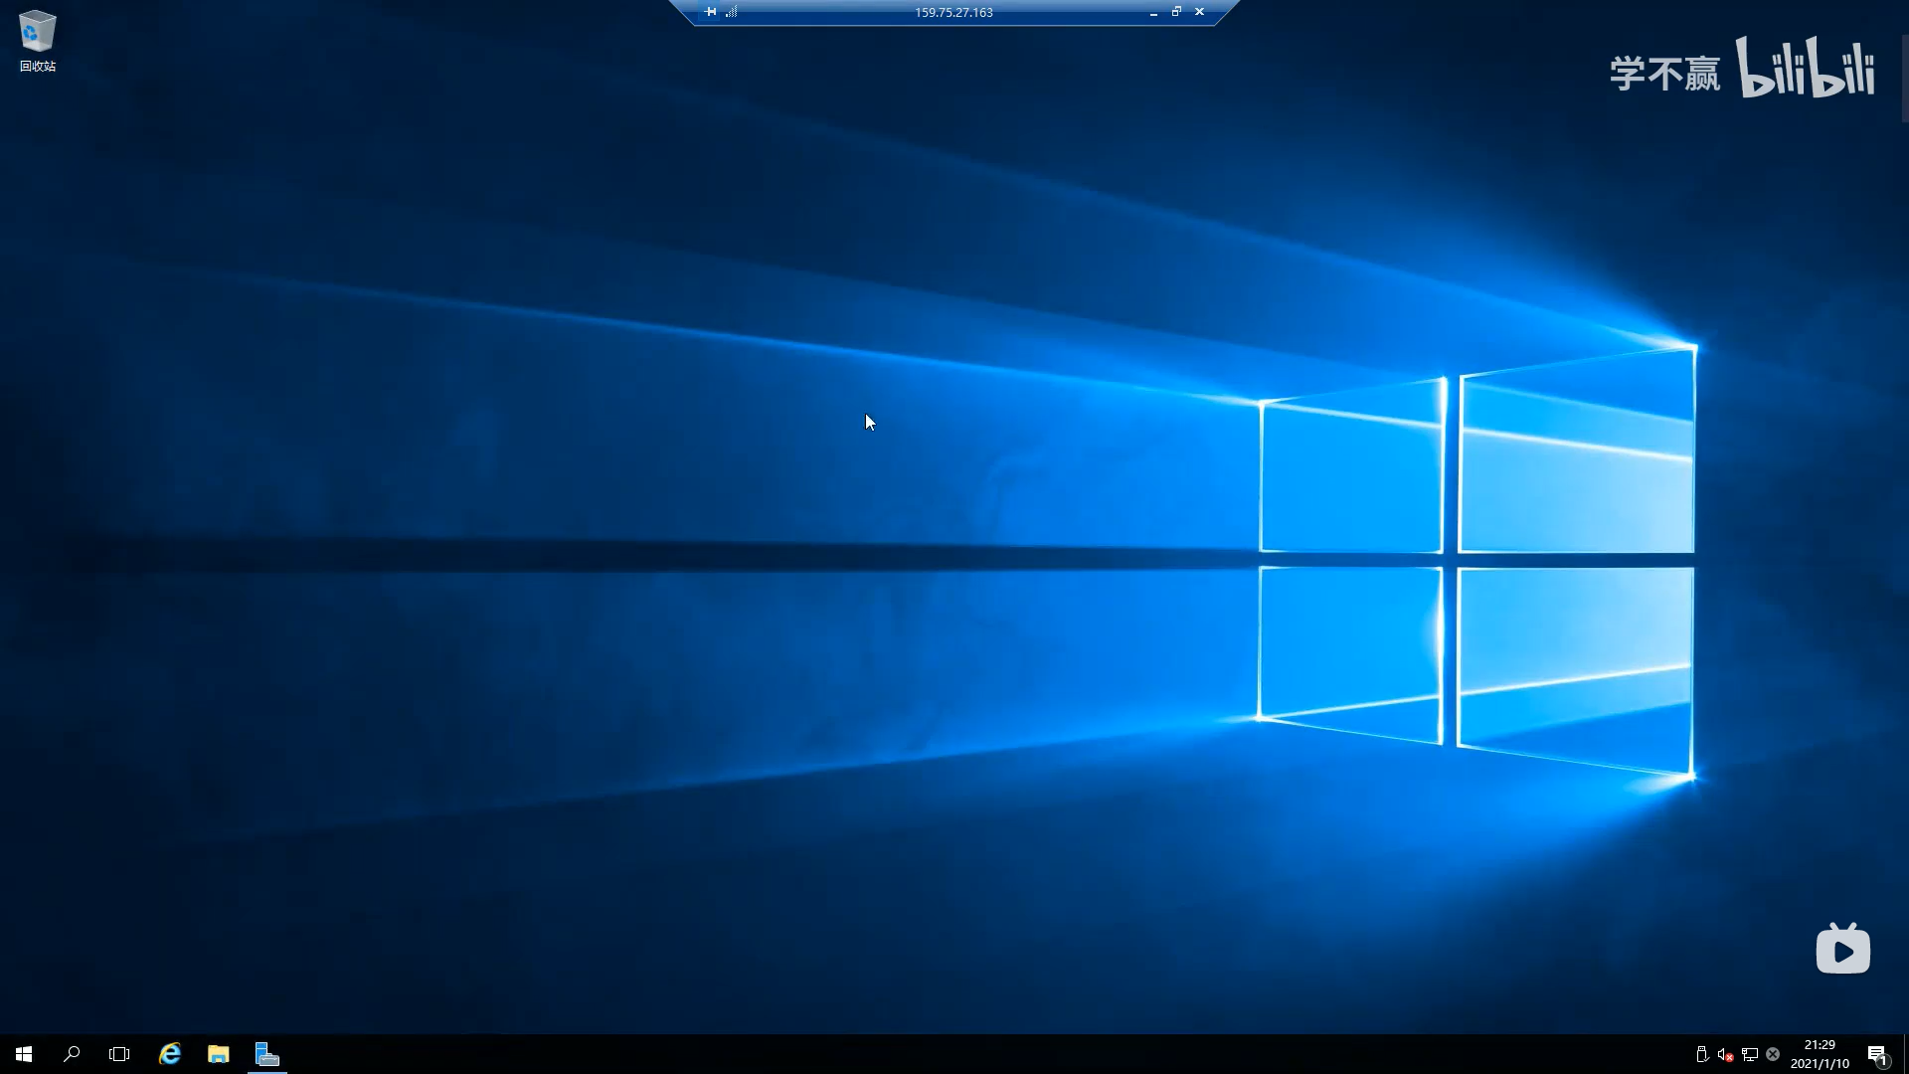The height and width of the screenshot is (1074, 1909).
Task: Open Task View on the taskbar
Action: tap(119, 1054)
